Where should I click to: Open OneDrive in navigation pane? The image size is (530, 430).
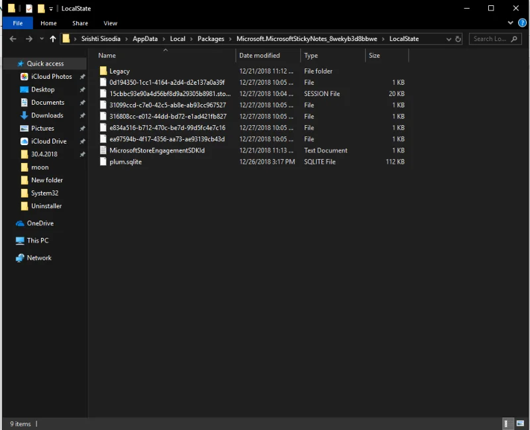[x=40, y=223]
